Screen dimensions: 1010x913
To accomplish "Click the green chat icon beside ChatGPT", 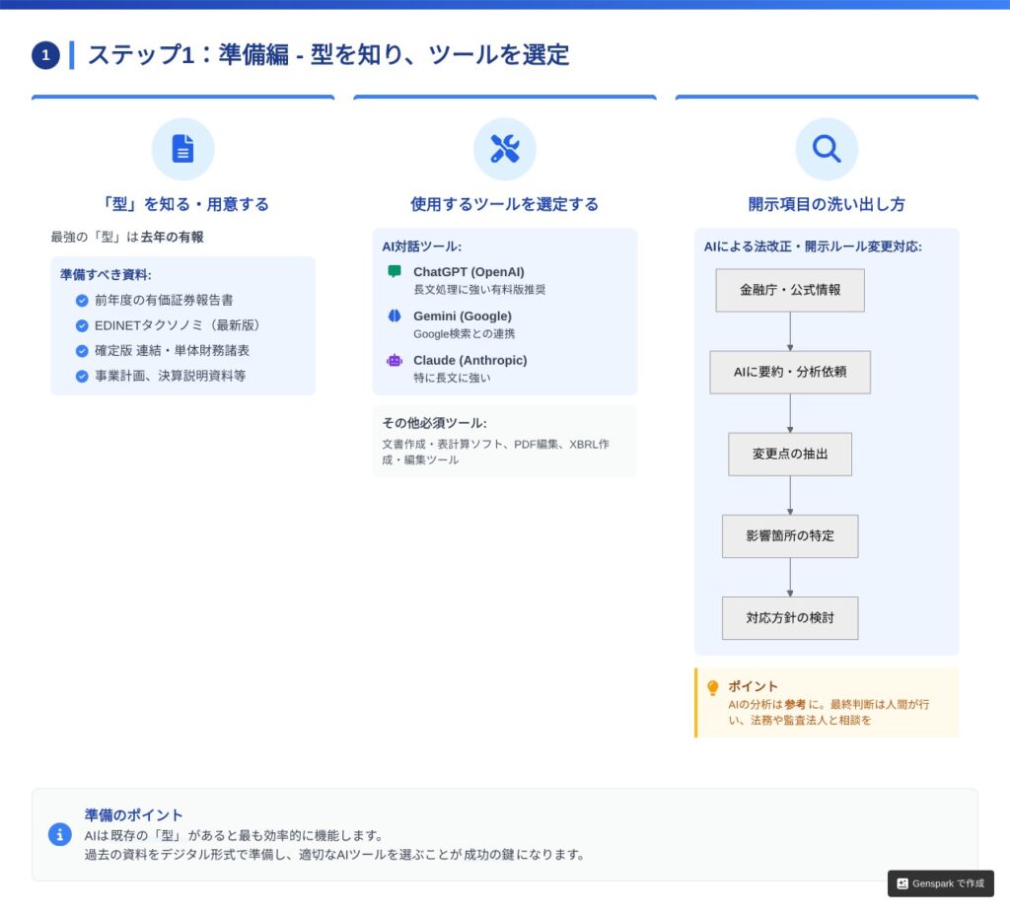I will pos(395,271).
